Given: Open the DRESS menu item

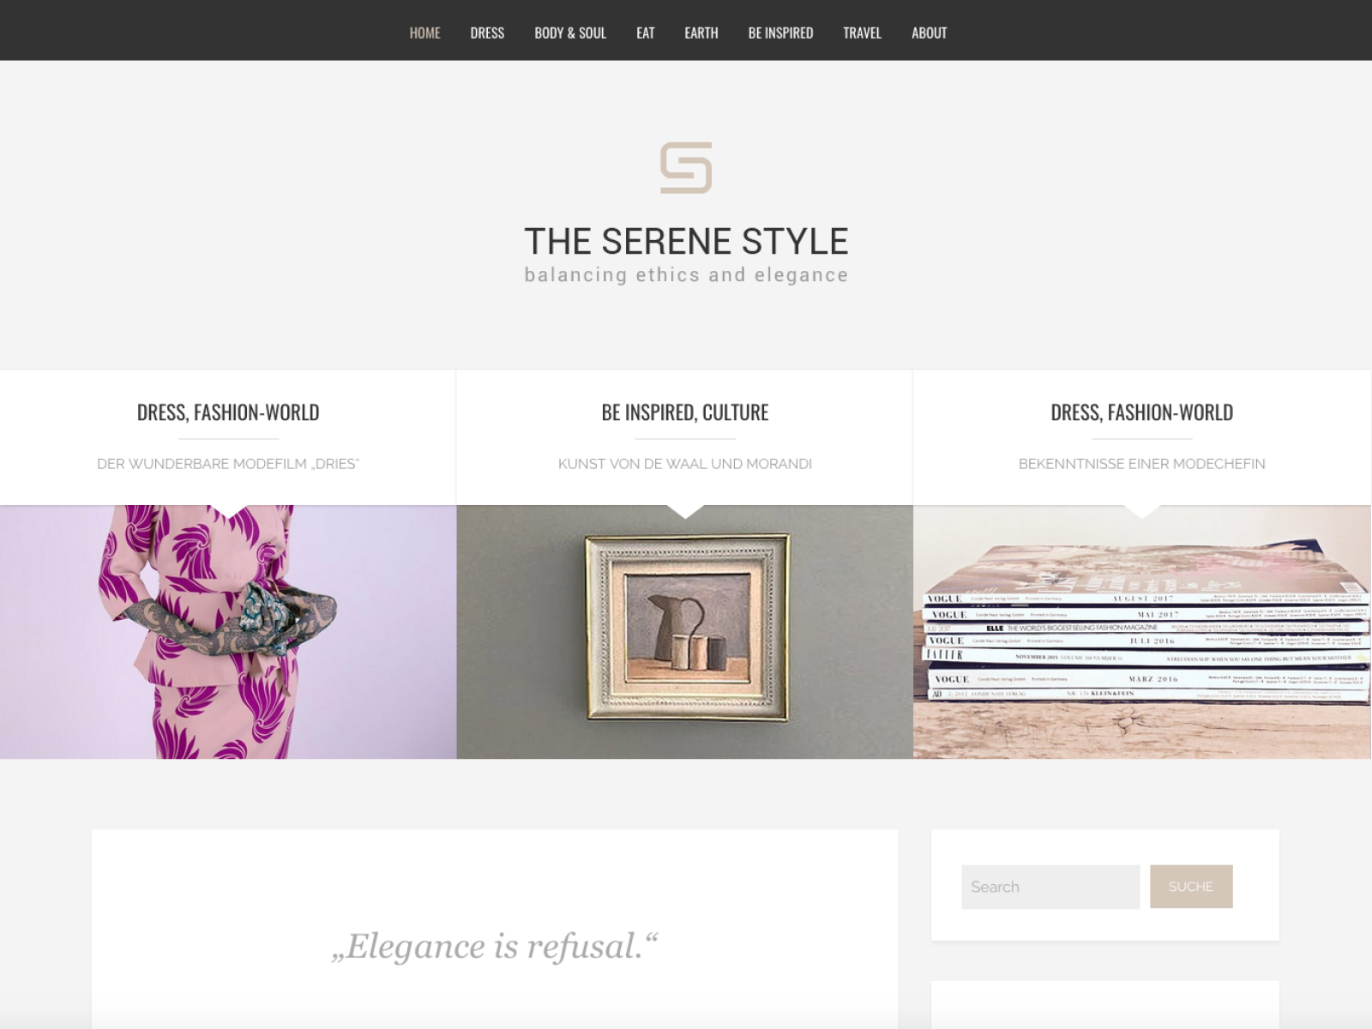Looking at the screenshot, I should click(x=487, y=33).
